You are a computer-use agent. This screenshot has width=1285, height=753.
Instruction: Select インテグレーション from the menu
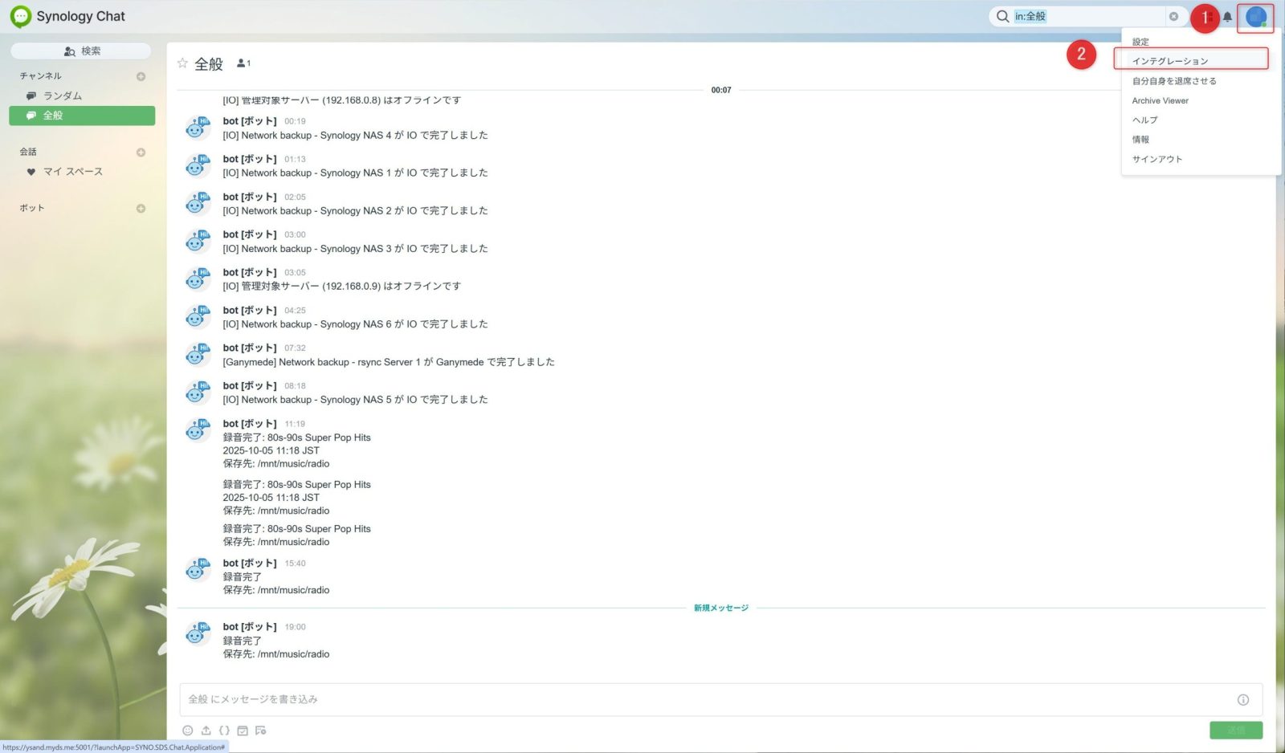[x=1169, y=61]
